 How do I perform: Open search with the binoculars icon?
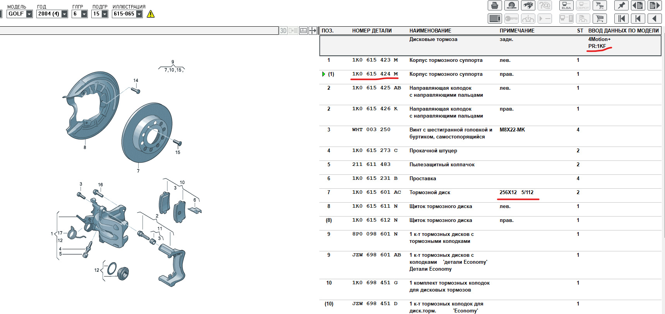tap(528, 5)
